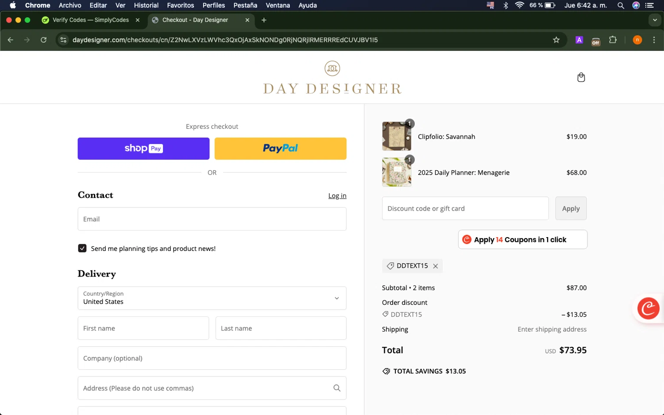This screenshot has height=415, width=664.
Task: Pay with PayPal button
Action: click(x=281, y=149)
